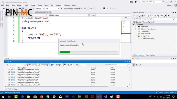
Task: Click the Search Error List field
Action: (x=117, y=65)
